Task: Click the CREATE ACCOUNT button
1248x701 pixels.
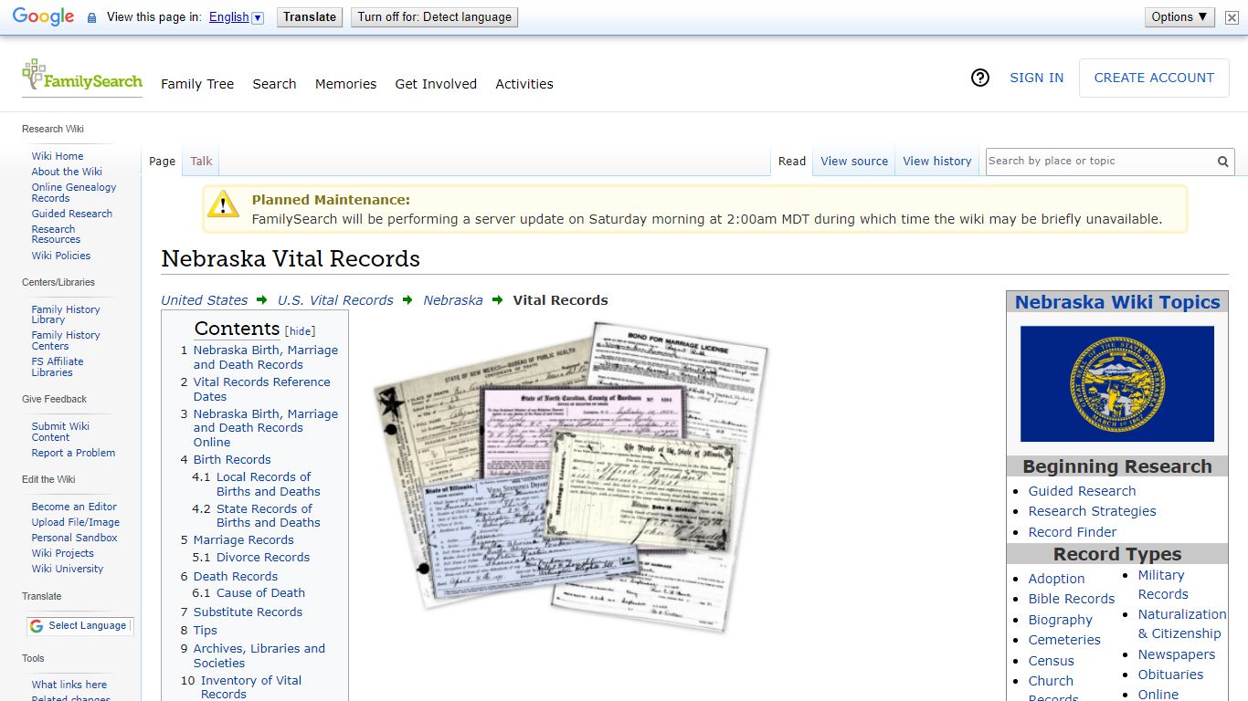Action: pyautogui.click(x=1154, y=78)
